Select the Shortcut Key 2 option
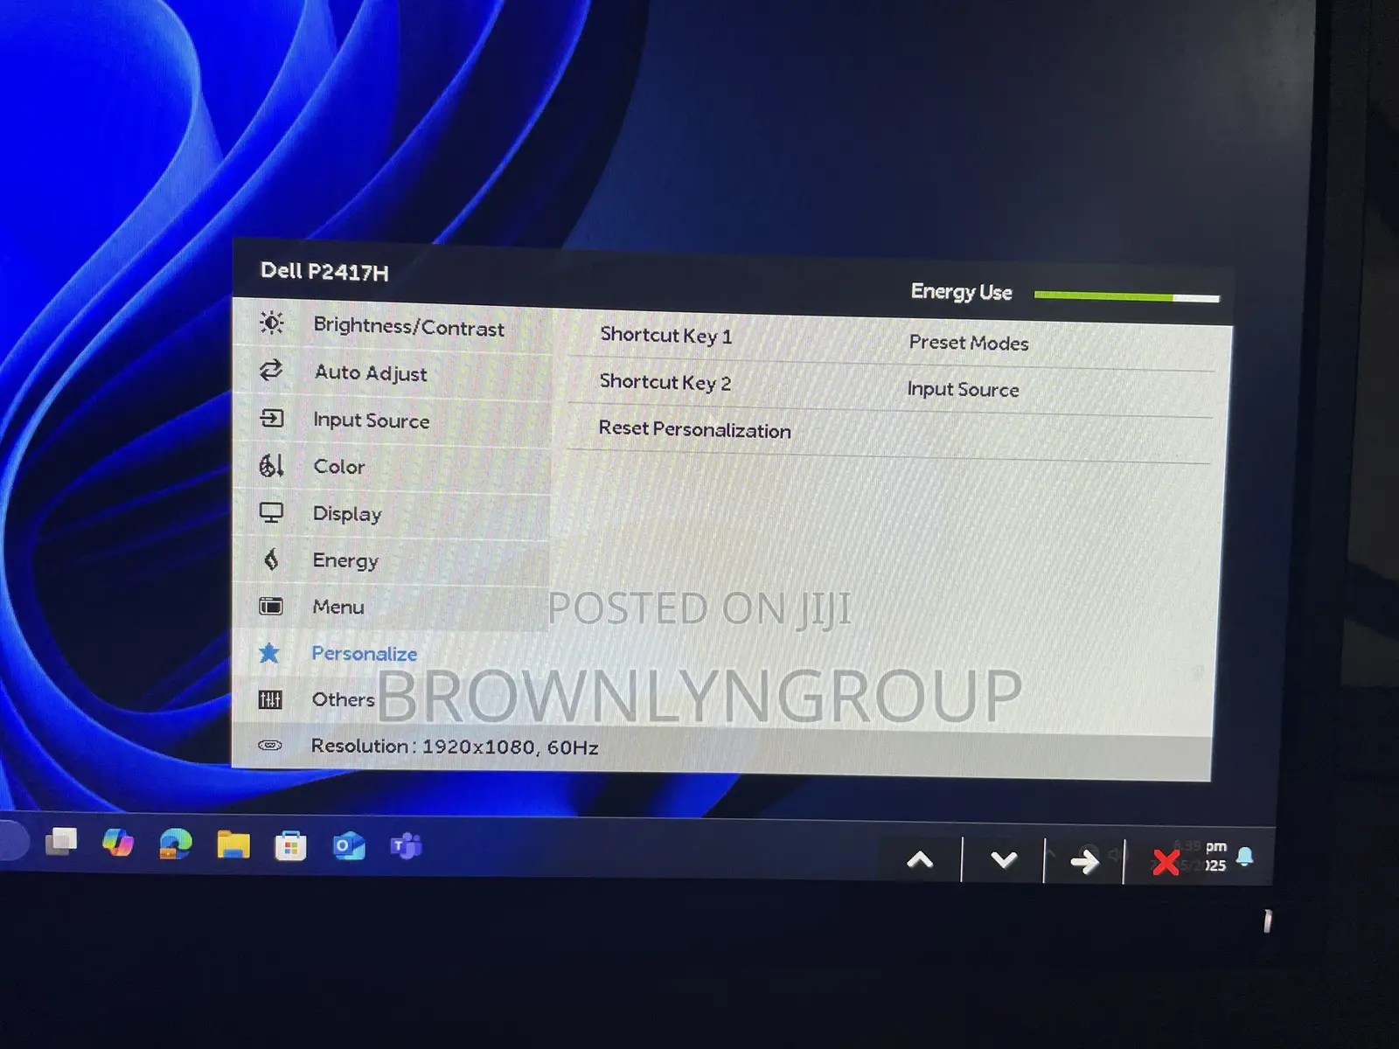 [665, 382]
